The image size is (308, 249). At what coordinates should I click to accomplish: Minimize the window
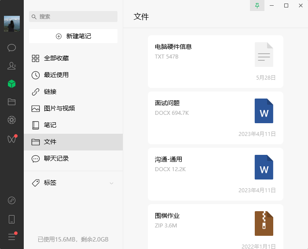[271, 5]
